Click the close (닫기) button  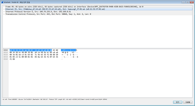(x=178, y=102)
